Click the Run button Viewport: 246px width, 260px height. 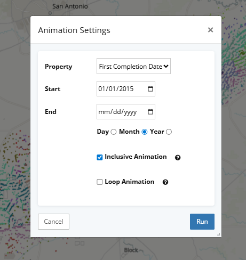tap(202, 222)
